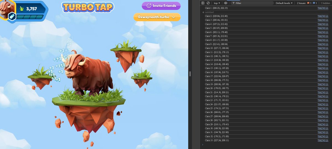
Task: Click the '1 hidden' messages indicator
Action: [x=326, y=3]
